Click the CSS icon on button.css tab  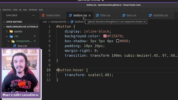[70, 15]
